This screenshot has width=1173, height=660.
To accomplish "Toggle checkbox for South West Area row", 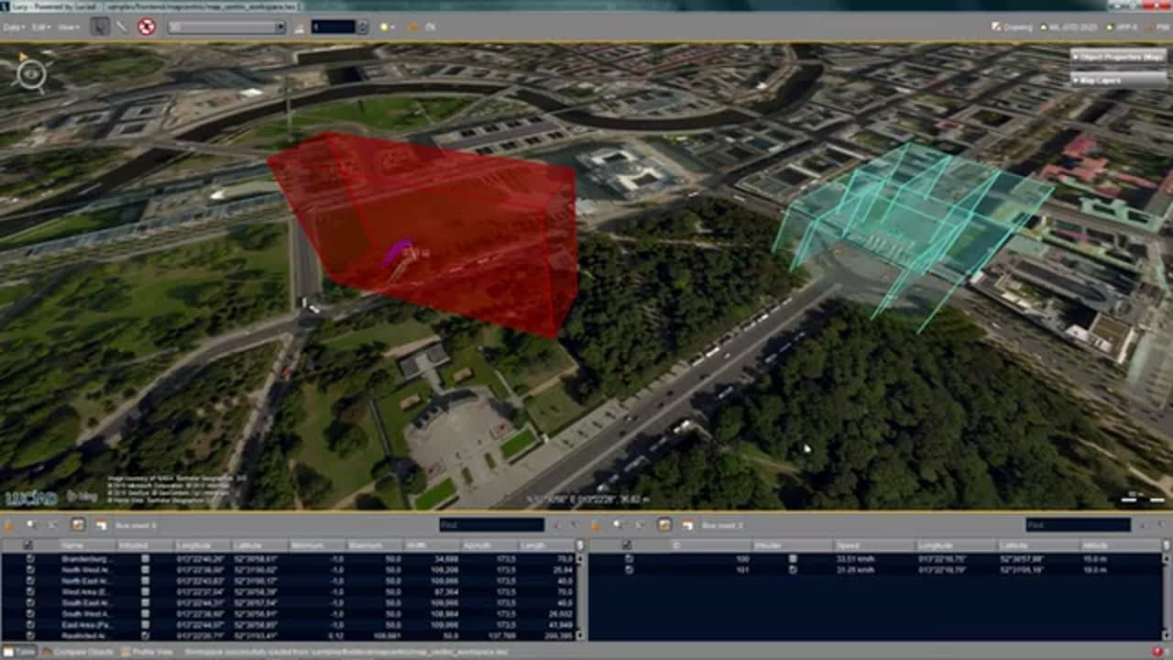I will pos(29,613).
